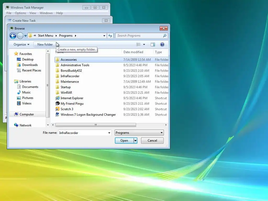Open the File name dropdown arrow
This screenshot has height=201, width=268.
click(x=109, y=133)
